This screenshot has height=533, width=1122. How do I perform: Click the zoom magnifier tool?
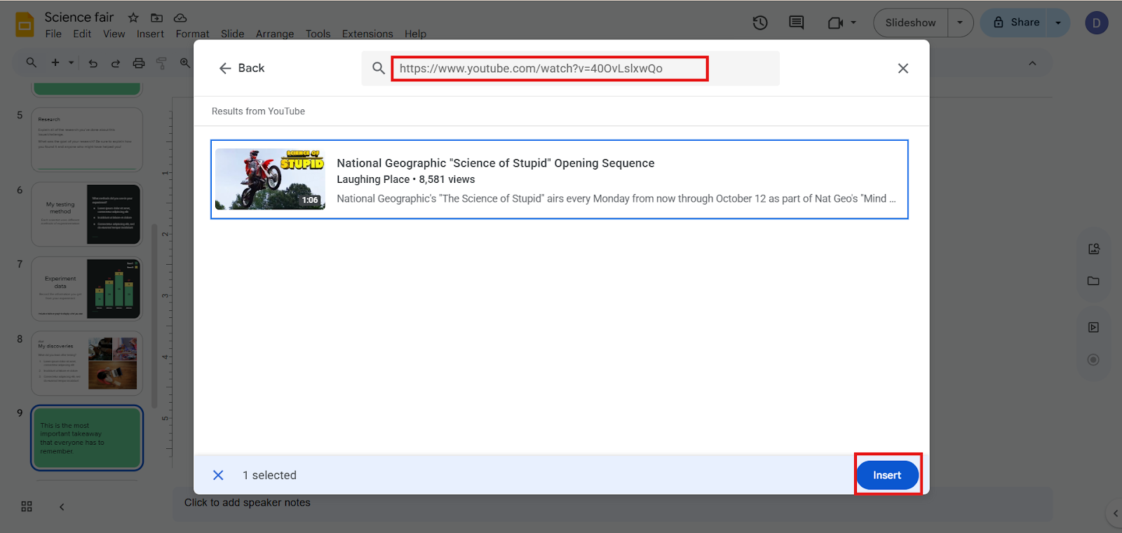pos(185,63)
